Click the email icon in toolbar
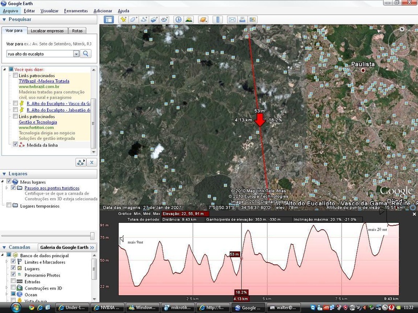The height and width of the screenshot is (313, 418). pyautogui.click(x=232, y=20)
